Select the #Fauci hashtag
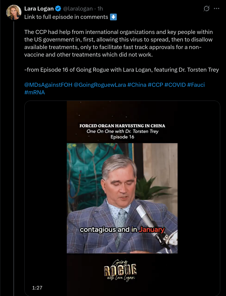The height and width of the screenshot is (296, 226). coord(196,85)
